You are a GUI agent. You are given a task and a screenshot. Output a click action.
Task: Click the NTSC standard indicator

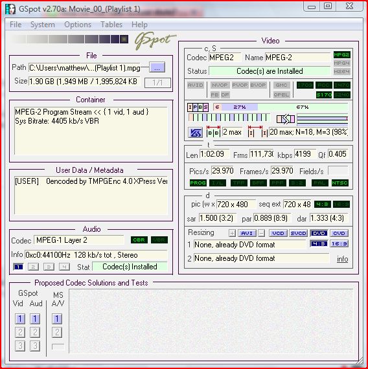339,183
